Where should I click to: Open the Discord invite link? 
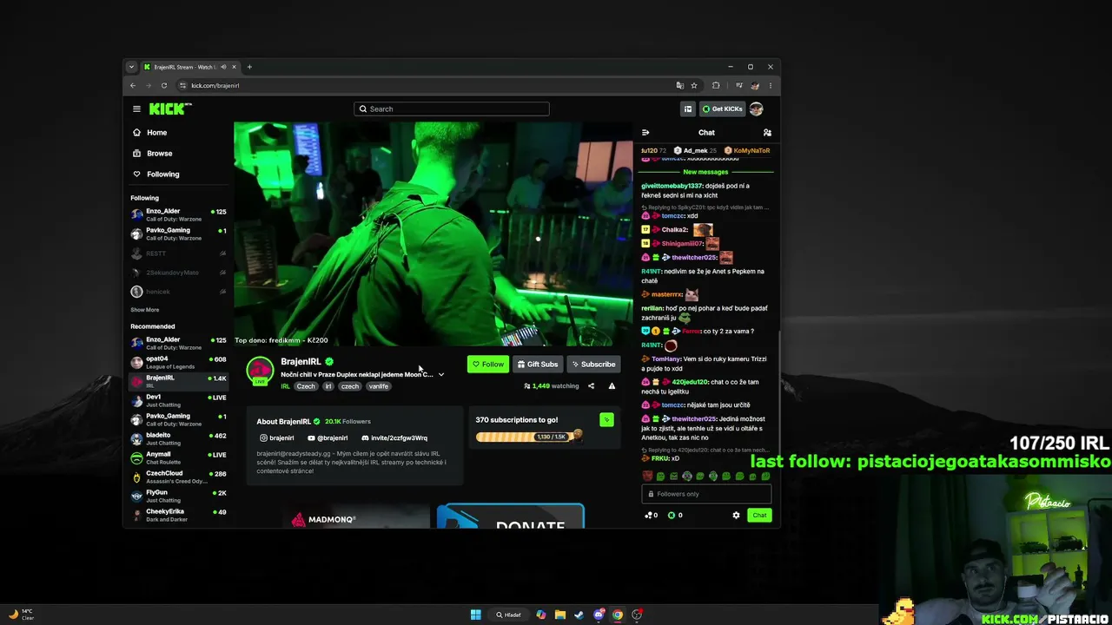(394, 438)
